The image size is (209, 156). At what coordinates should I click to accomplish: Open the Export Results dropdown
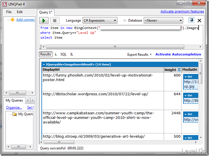pyautogui.click(x=139, y=55)
